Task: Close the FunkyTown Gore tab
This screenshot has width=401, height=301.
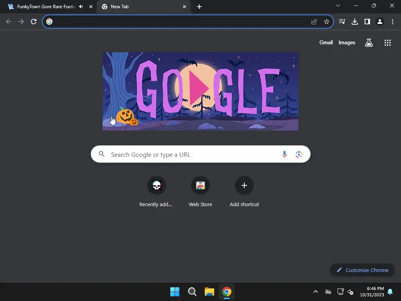Action: [91, 7]
